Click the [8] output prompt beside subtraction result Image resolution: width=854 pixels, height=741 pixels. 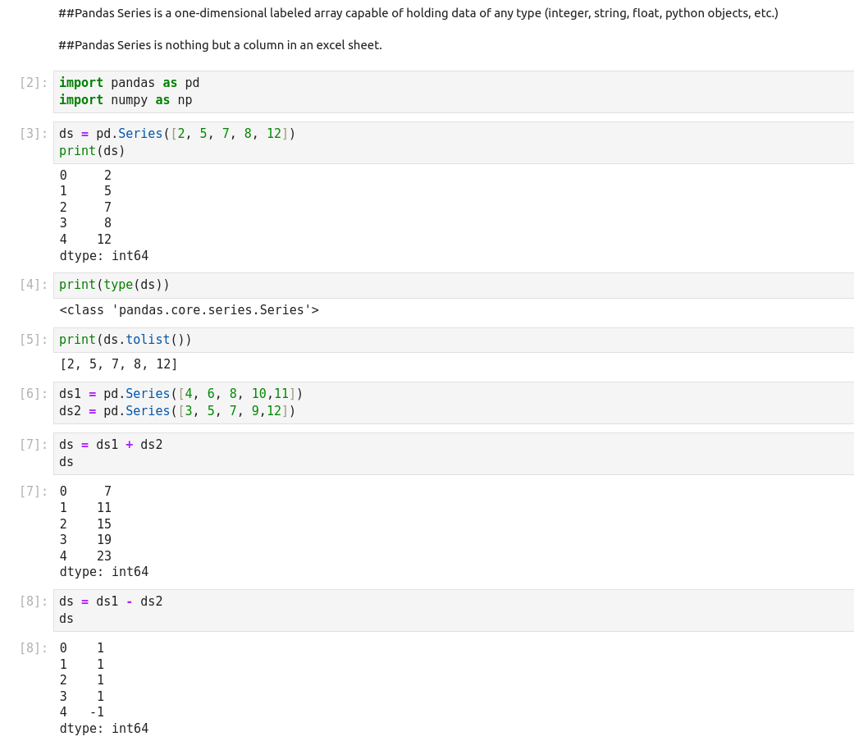34,648
